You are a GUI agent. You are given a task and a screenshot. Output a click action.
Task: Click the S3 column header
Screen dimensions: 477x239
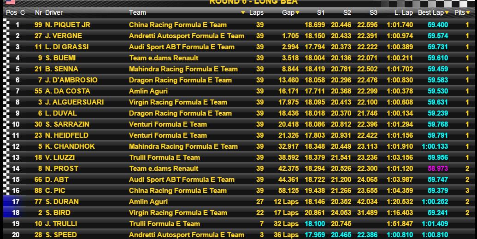[x=373, y=12]
